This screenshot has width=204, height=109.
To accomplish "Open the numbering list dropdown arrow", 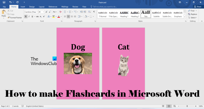I will (x=73, y=12).
